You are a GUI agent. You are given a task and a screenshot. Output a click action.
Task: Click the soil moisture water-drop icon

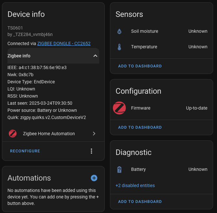pos(119,31)
